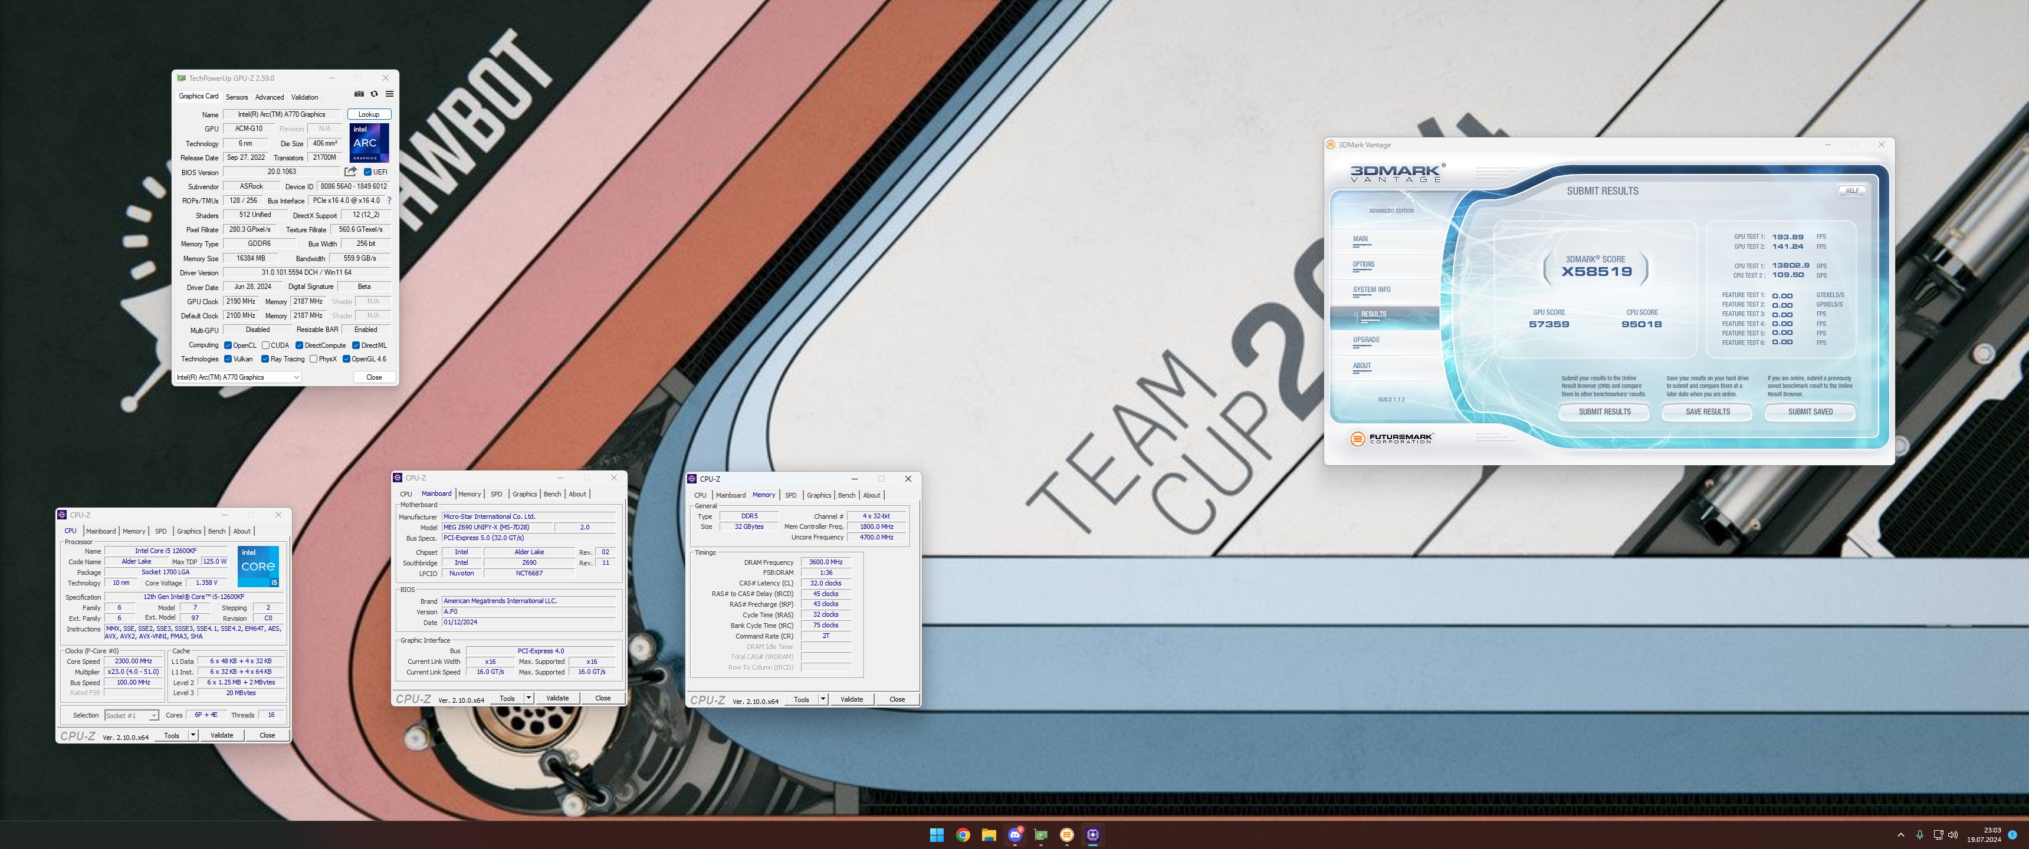Open Google Chrome from the taskbar
2029x849 pixels.
(963, 835)
